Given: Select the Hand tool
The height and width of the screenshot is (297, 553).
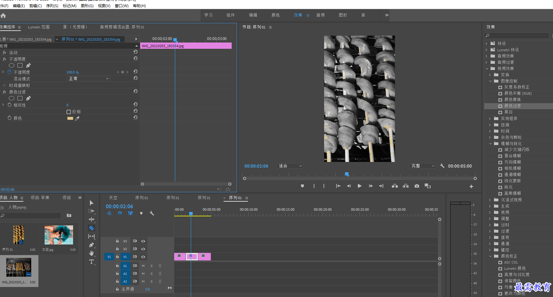Looking at the screenshot, I should pos(91,253).
